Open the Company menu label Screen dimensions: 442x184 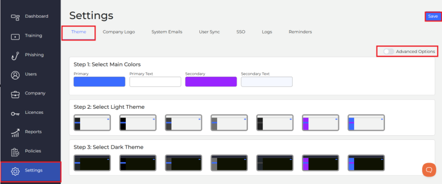[x=35, y=93]
